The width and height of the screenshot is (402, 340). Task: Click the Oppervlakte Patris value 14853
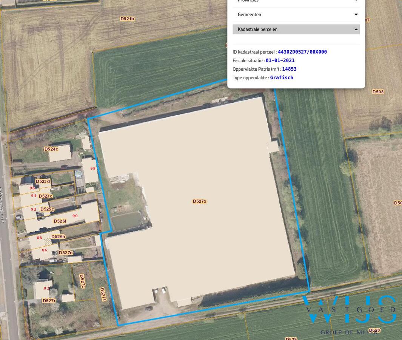(289, 69)
